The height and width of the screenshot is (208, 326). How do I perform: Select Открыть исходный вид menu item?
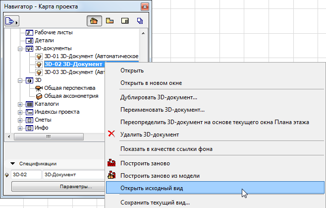(215, 188)
